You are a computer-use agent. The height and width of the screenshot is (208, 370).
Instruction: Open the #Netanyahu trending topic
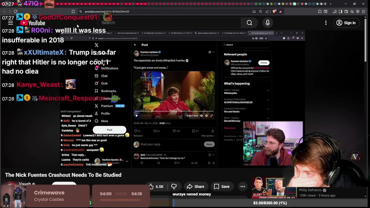point(230,93)
